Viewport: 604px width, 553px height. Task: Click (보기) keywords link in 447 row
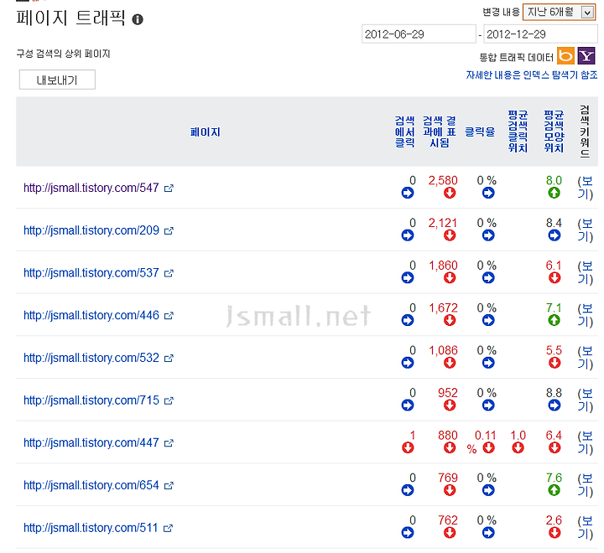tap(586, 442)
